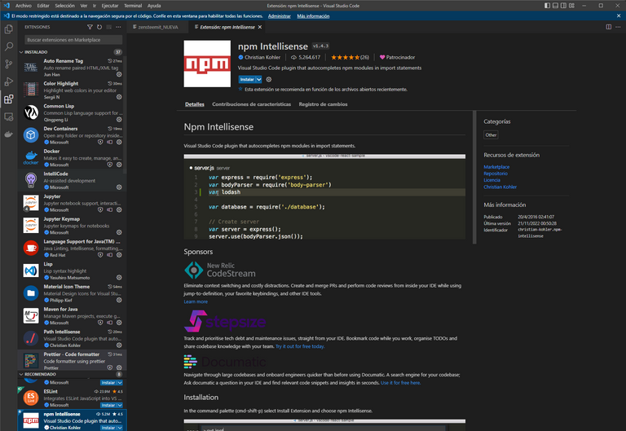Select the Detalles tab
The height and width of the screenshot is (431, 626).
click(x=195, y=104)
